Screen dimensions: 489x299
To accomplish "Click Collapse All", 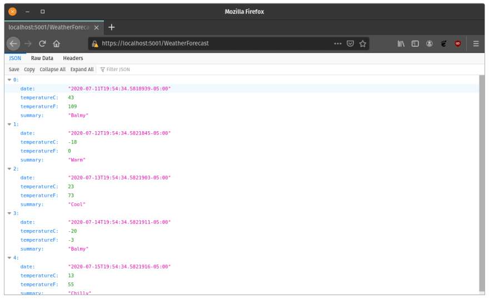I will [52, 69].
